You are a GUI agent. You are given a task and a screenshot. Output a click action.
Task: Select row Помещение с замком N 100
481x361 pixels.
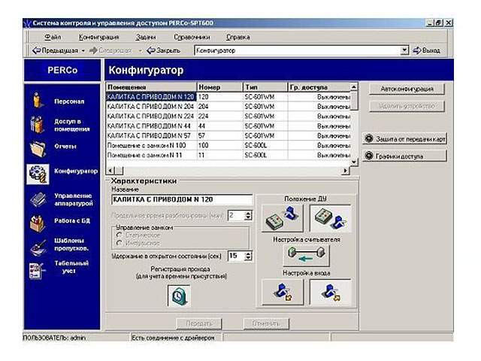pyautogui.click(x=228, y=145)
